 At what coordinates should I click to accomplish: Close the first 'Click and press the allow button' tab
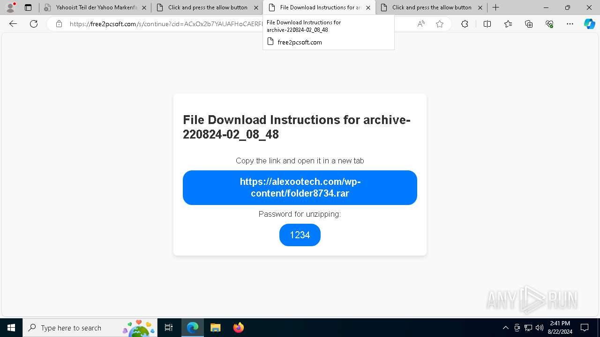coord(256,7)
